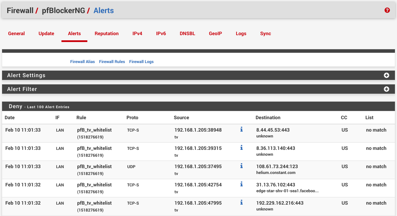Click info icon for source 192.168.1.205:39315
This screenshot has width=397, height=216.
coord(242,147)
